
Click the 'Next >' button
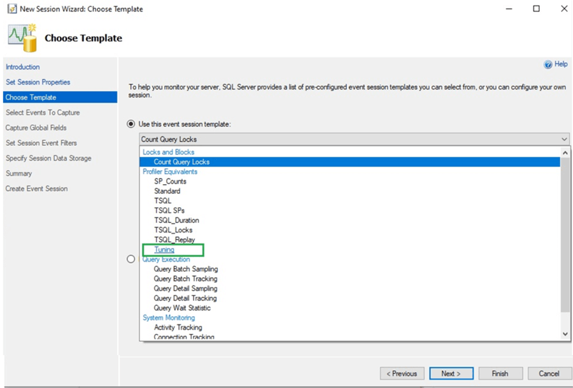click(x=451, y=373)
